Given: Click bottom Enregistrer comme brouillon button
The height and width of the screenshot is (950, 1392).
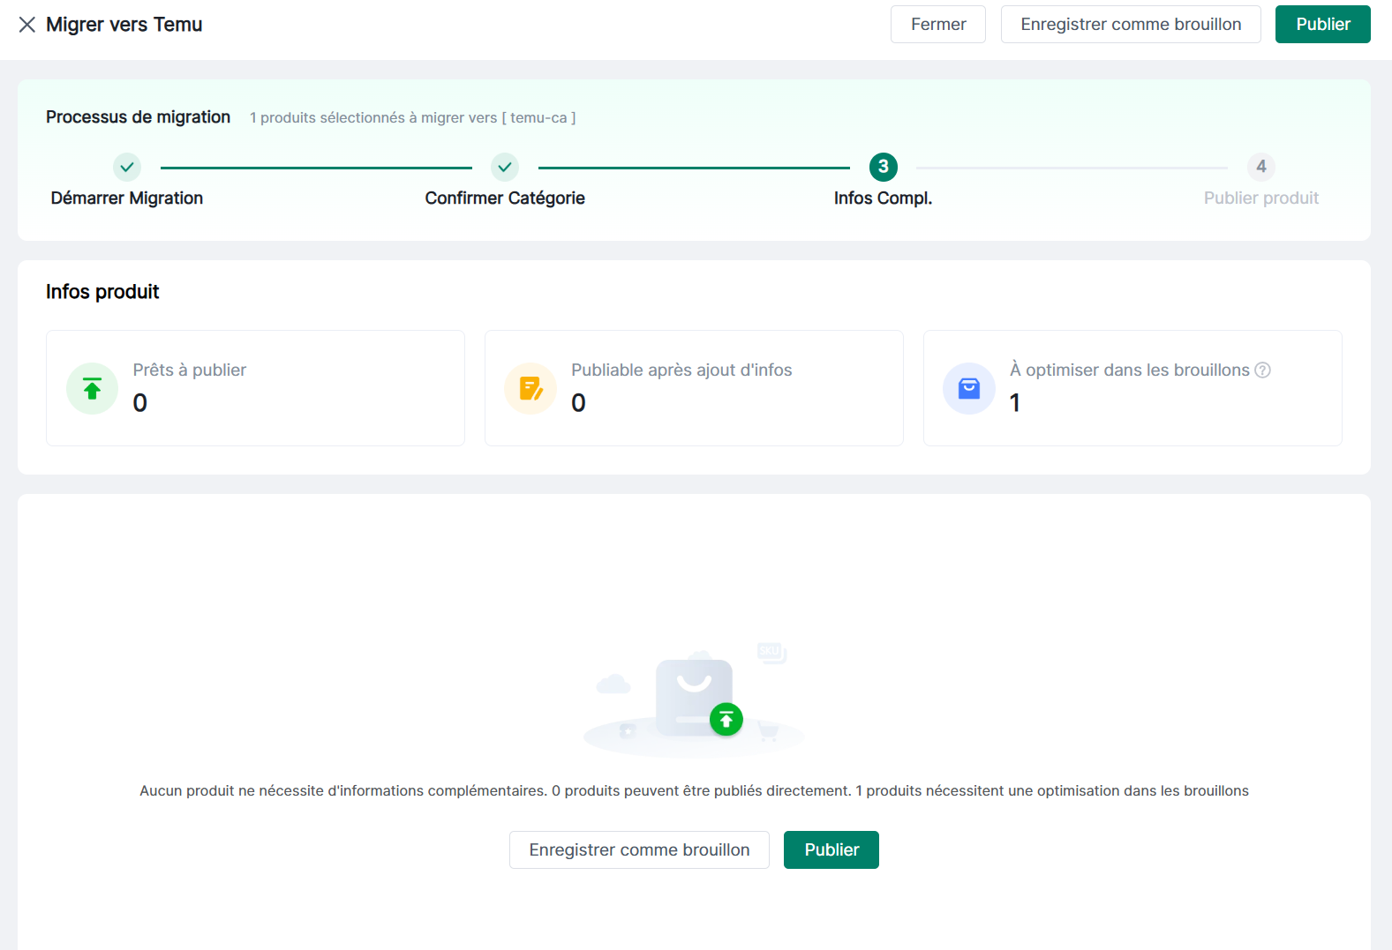Looking at the screenshot, I should pyautogui.click(x=639, y=849).
